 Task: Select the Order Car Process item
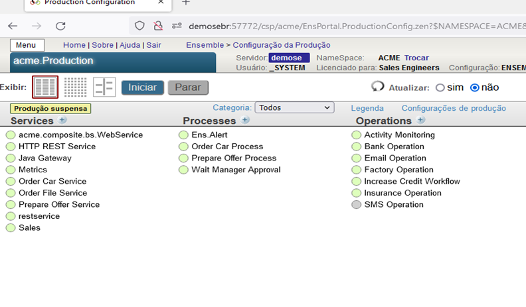227,147
